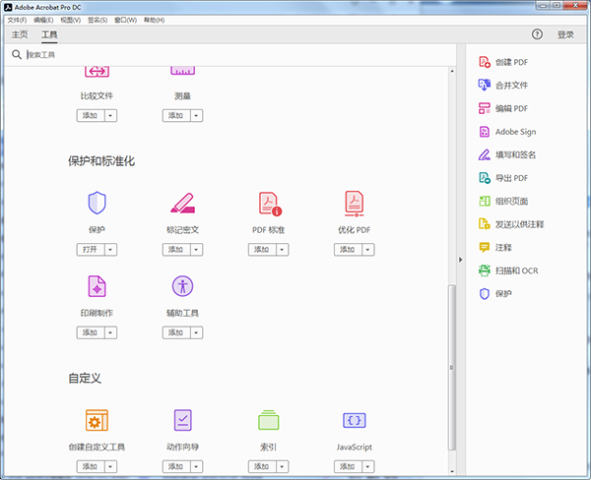Click 添加 button under JavaScript

pos(348,467)
